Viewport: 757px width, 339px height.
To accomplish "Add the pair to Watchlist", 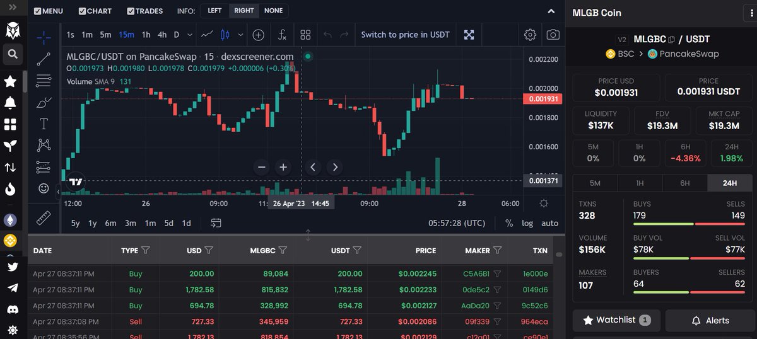I will [616, 320].
